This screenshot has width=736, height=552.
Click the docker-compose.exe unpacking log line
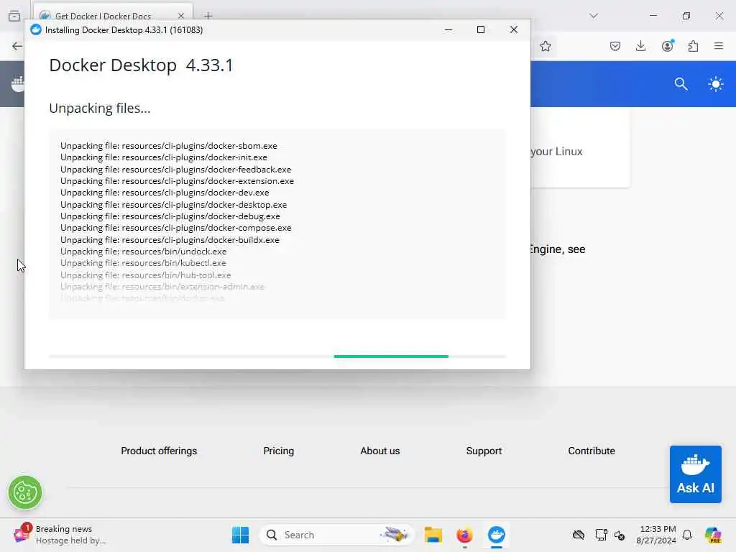(175, 228)
